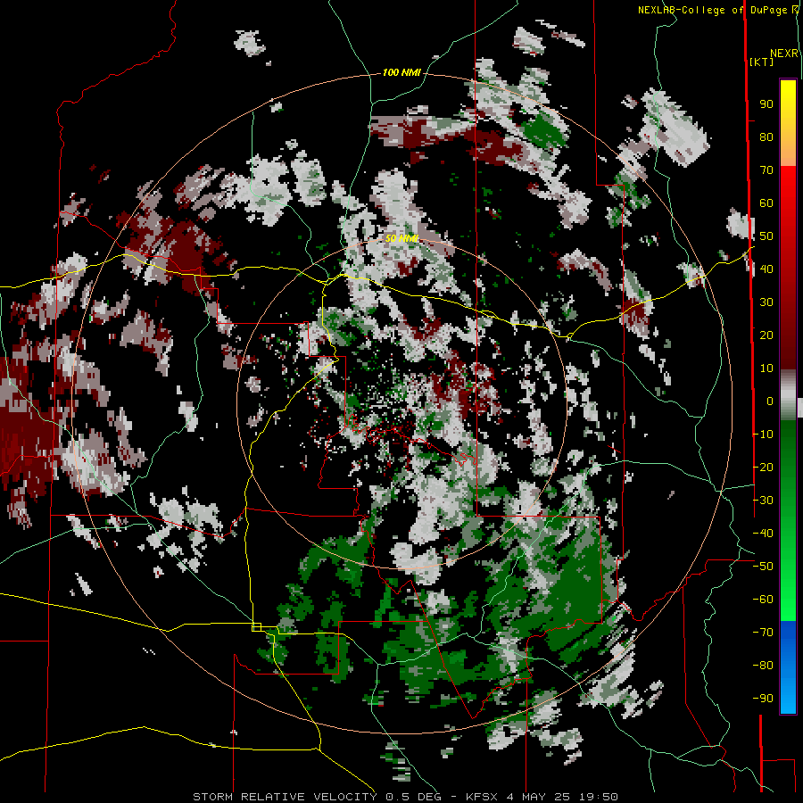Click the [KT] unit label above color bar
The height and width of the screenshot is (803, 803).
(761, 62)
